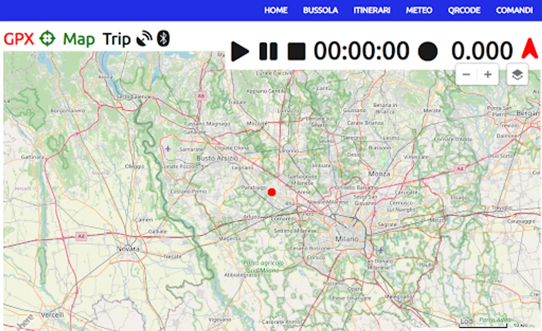Image resolution: width=542 pixels, height=331 pixels.
Task: Click the black record circle icon
Action: click(428, 51)
